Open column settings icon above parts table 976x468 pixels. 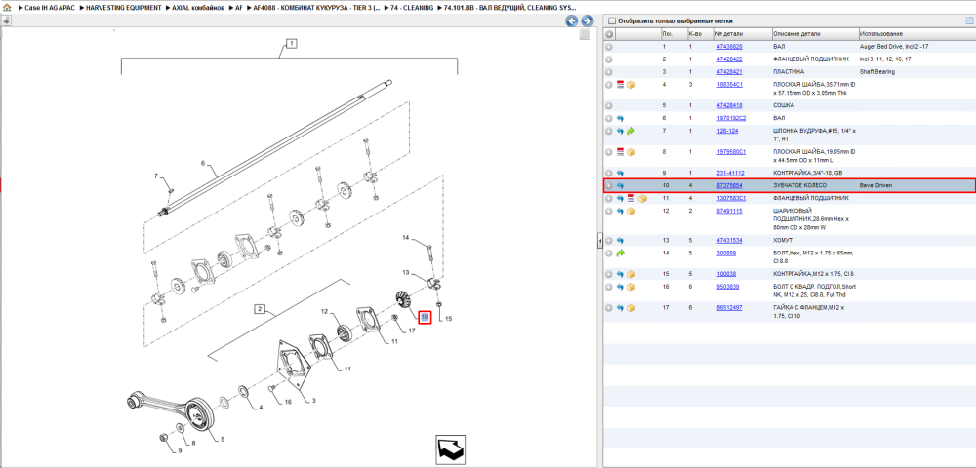coord(968,20)
